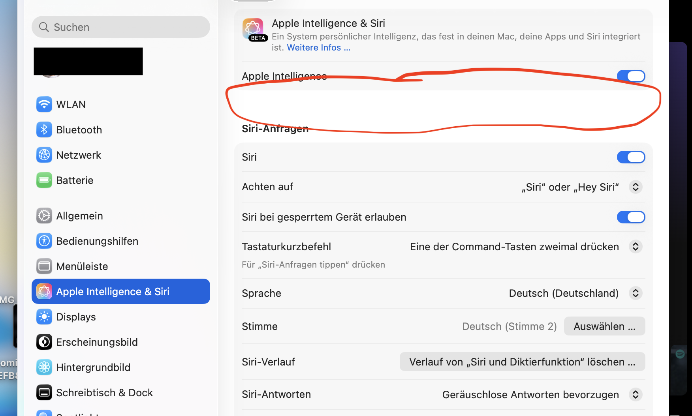Open Siri-Antworten options dropdown
Viewport: 692px width, 416px height.
coord(635,395)
